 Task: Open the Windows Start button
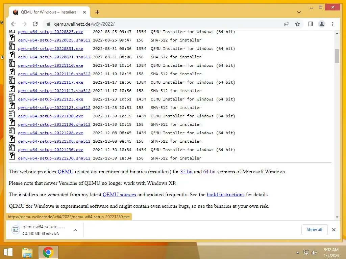pyautogui.click(x=8, y=252)
